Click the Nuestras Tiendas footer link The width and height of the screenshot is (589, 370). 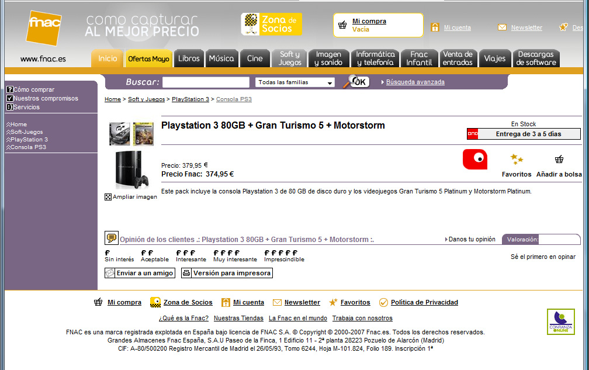238,318
